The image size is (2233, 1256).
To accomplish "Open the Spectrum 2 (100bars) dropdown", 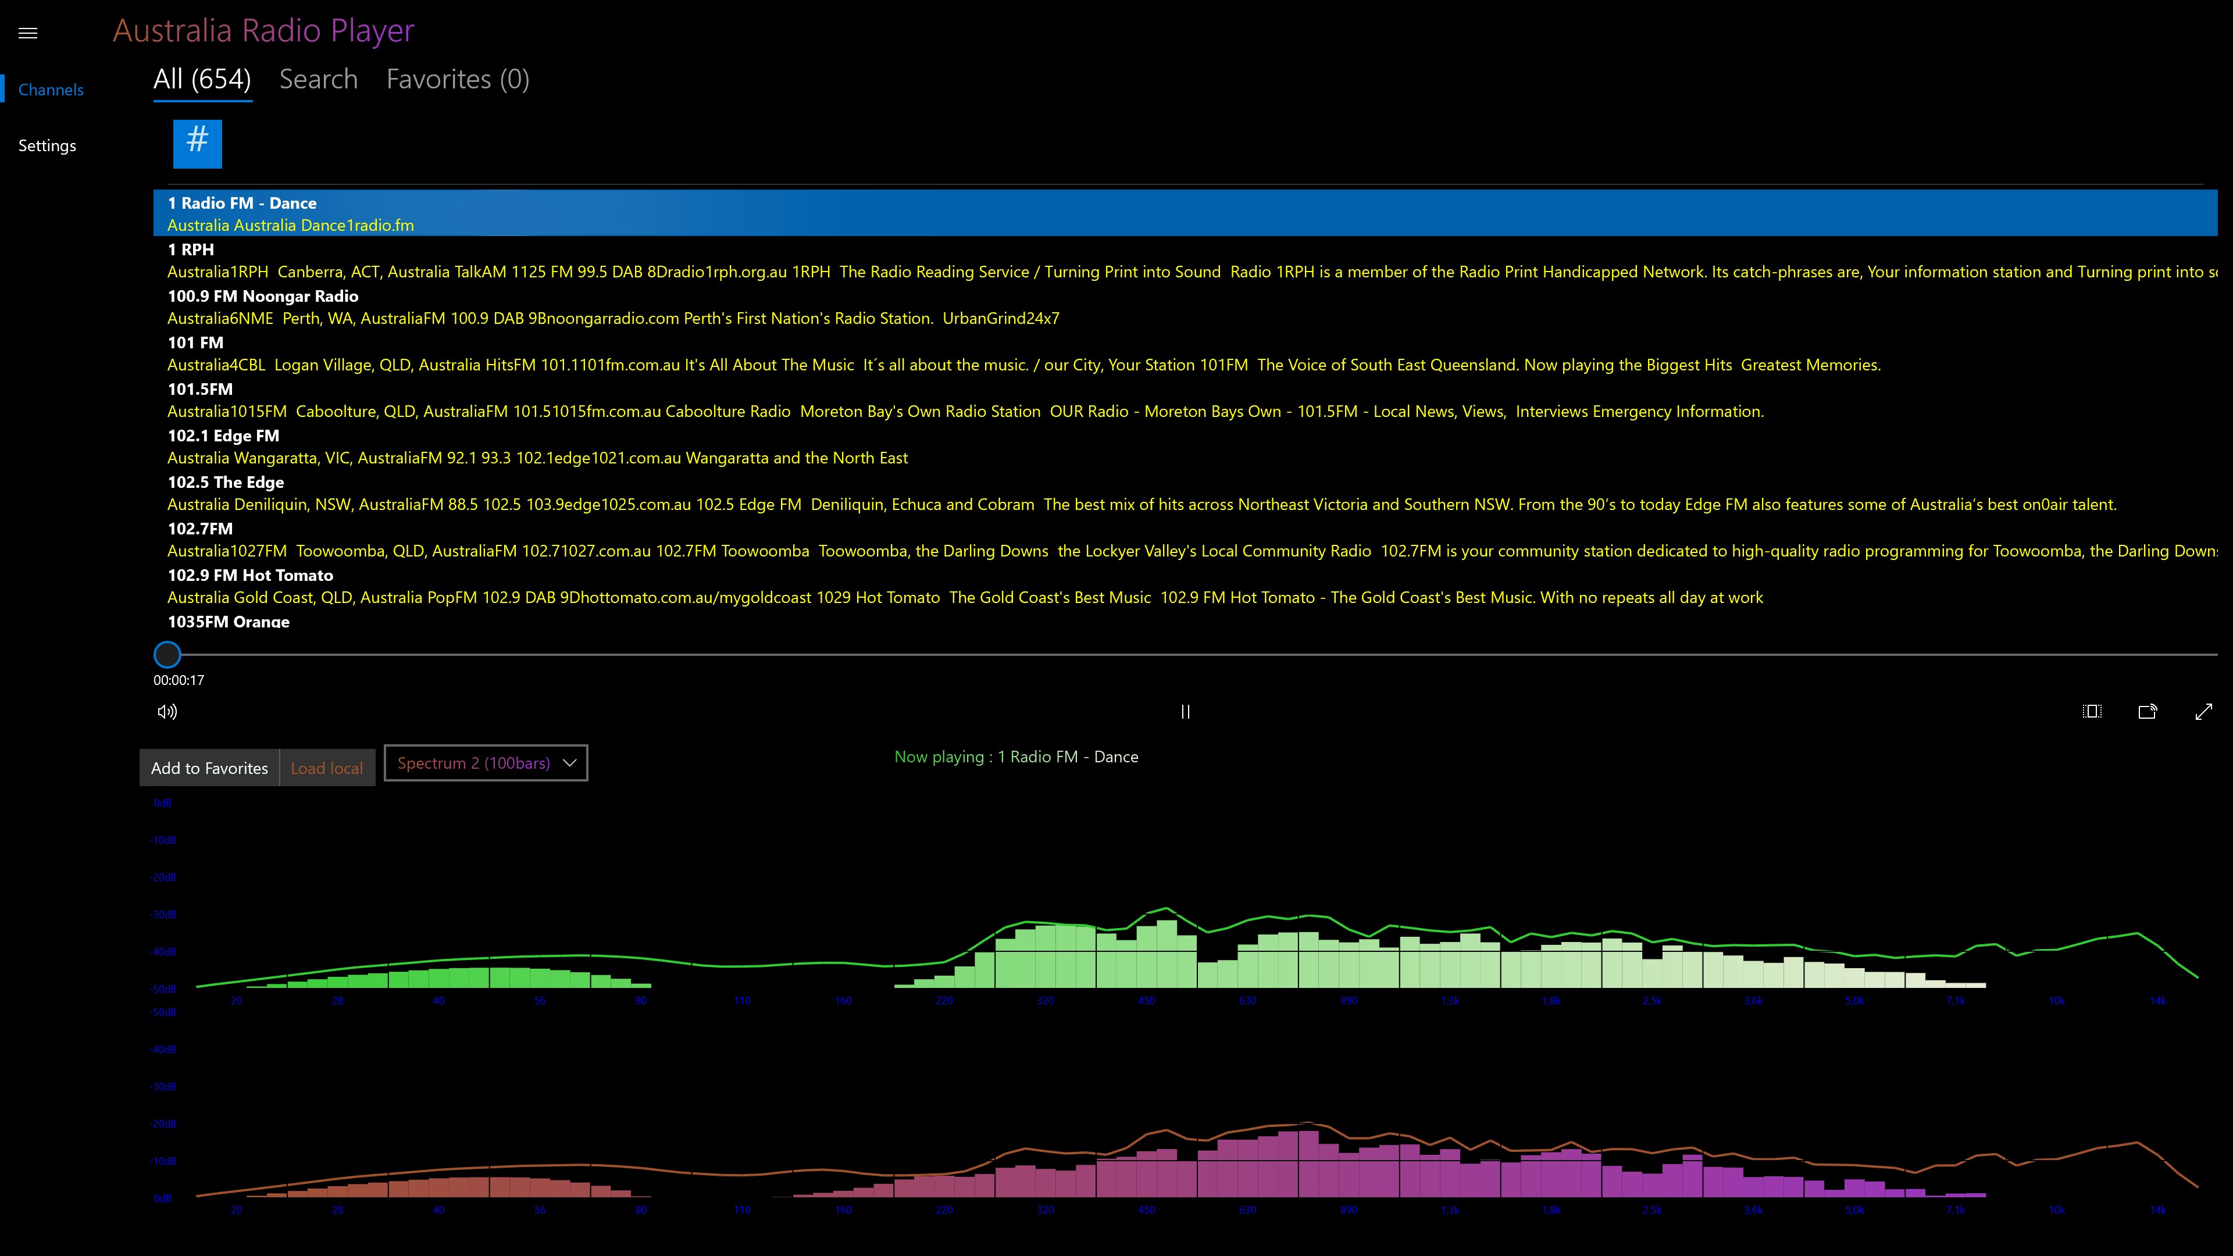I will 486,763.
